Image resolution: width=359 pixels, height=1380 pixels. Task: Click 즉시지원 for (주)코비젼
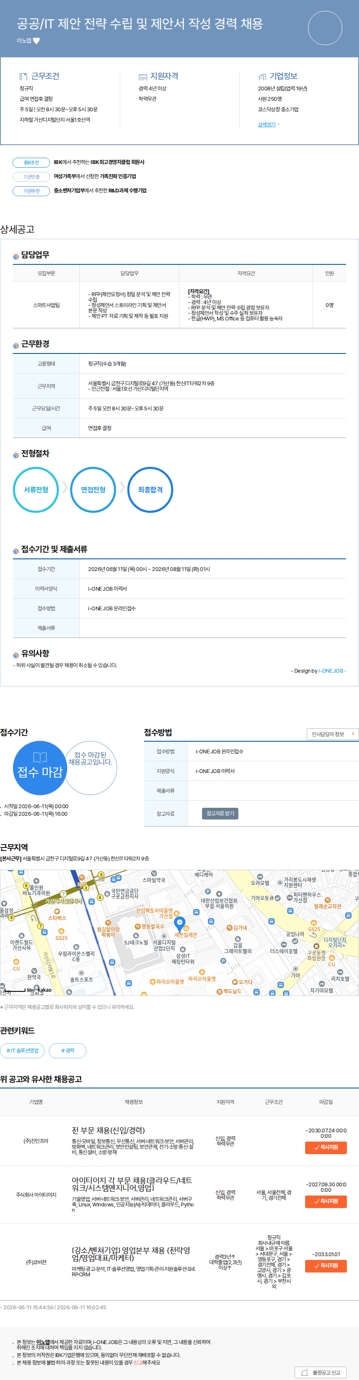tap(326, 1265)
